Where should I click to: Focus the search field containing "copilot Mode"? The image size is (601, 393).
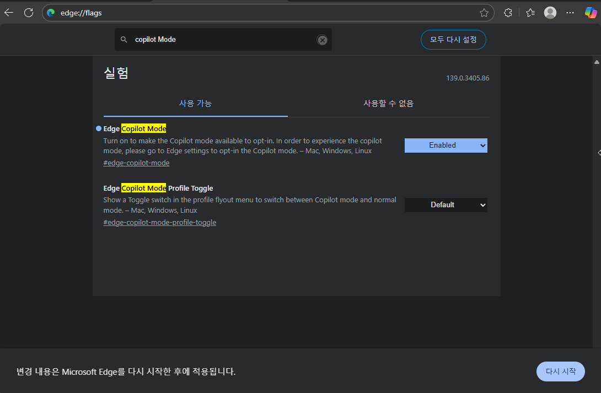pyautogui.click(x=223, y=40)
